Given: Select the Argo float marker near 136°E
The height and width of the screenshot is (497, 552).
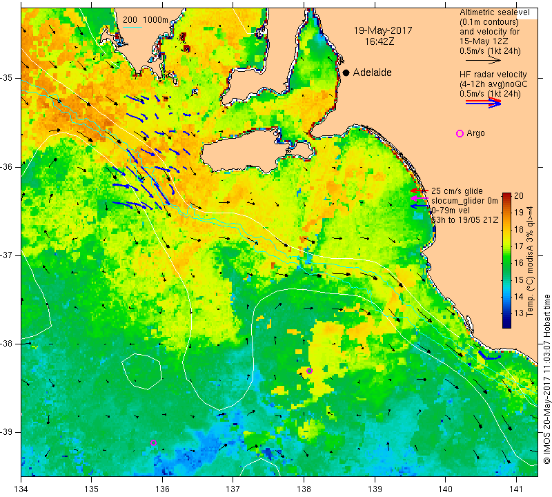Looking at the screenshot, I should [153, 442].
